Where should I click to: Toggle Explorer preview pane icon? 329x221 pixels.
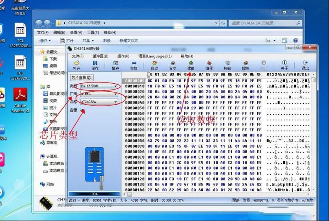285,40
